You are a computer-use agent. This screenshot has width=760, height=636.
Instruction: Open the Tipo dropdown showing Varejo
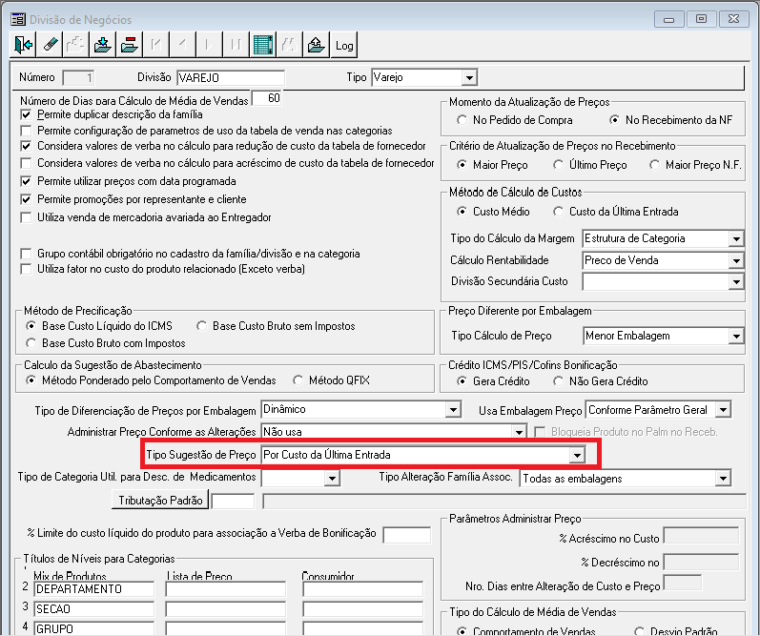click(469, 77)
